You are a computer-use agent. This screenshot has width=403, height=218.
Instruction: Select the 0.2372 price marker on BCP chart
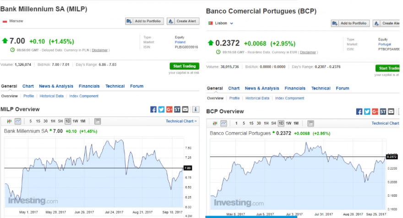[392, 157]
